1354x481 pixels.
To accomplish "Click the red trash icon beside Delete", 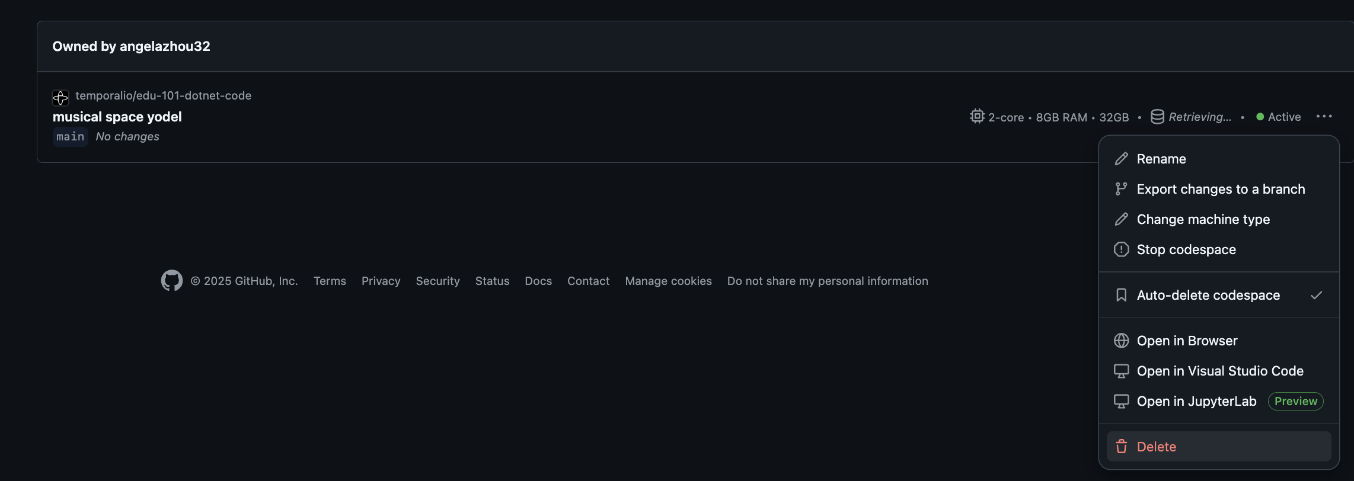I will click(1121, 447).
